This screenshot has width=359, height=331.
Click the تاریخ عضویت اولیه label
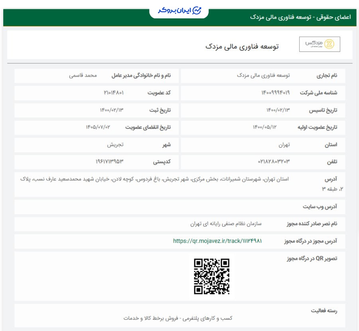(x=318, y=127)
